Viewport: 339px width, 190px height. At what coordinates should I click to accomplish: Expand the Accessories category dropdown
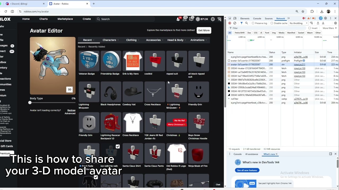coord(155,40)
